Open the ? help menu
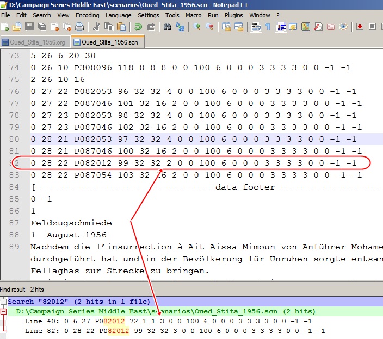The width and height of the screenshot is (383, 339). pyautogui.click(x=278, y=15)
